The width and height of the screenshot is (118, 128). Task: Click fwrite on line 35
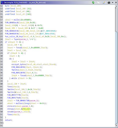click(15, 70)
